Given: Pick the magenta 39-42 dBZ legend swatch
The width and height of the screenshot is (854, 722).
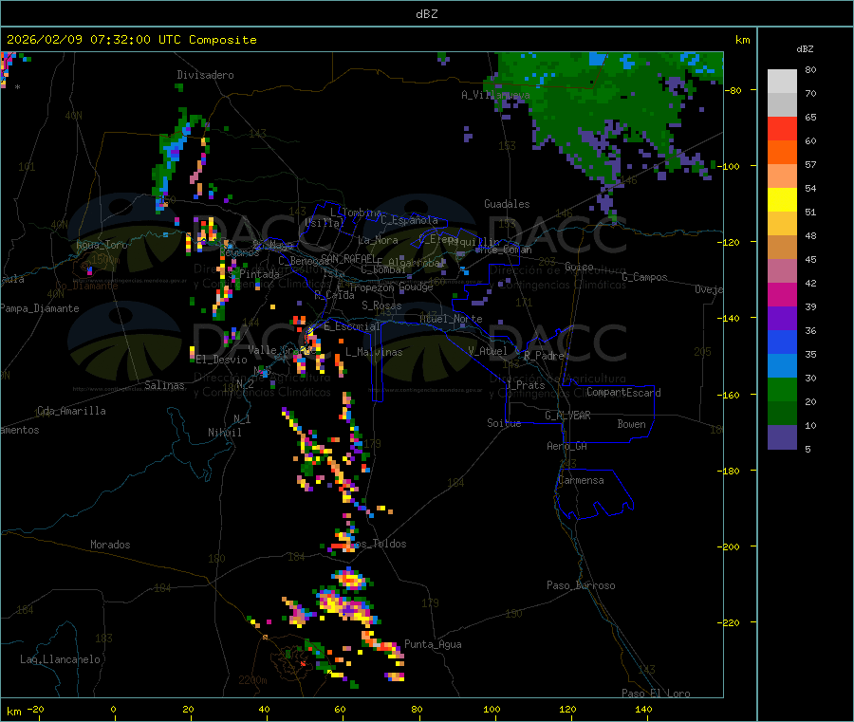Looking at the screenshot, I should [x=782, y=294].
